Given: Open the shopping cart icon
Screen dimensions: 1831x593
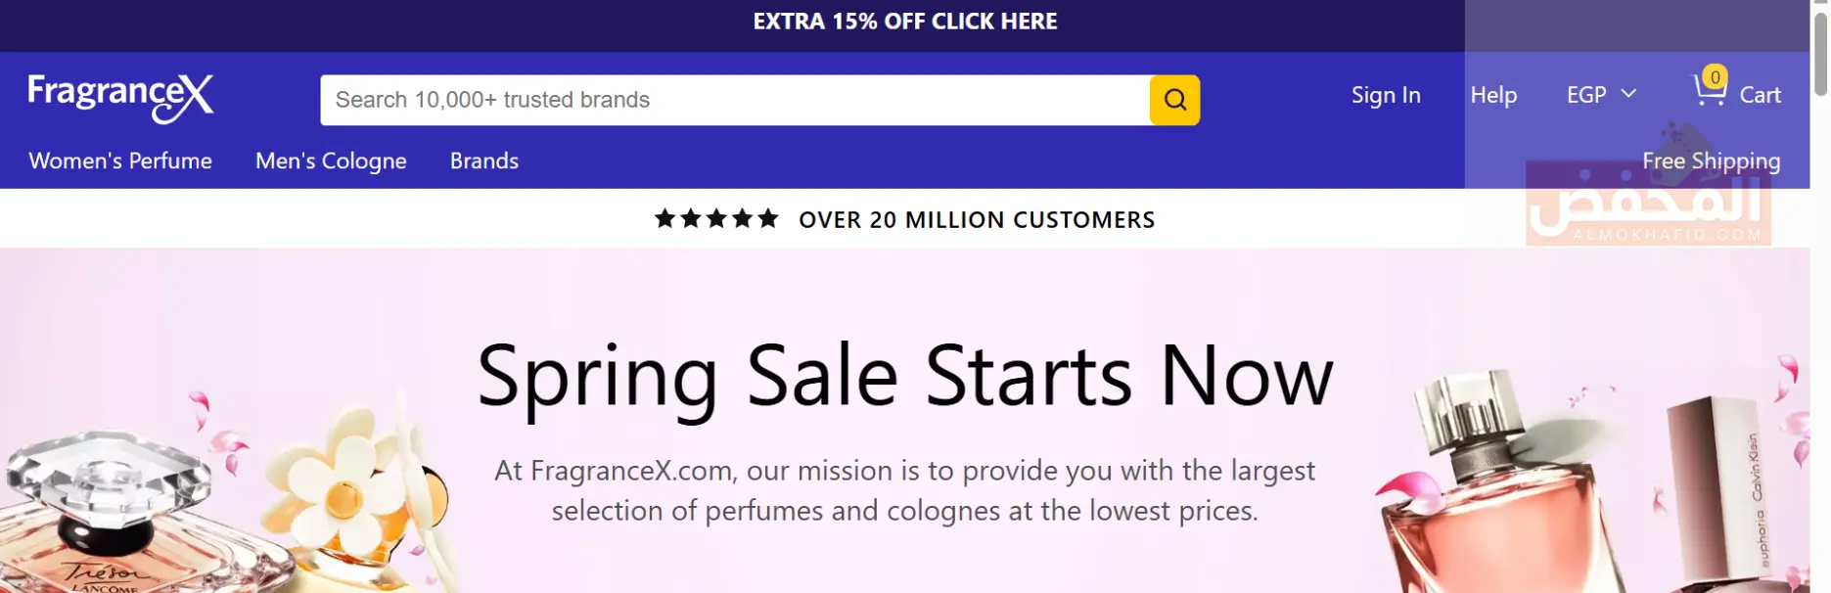Looking at the screenshot, I should (1709, 94).
